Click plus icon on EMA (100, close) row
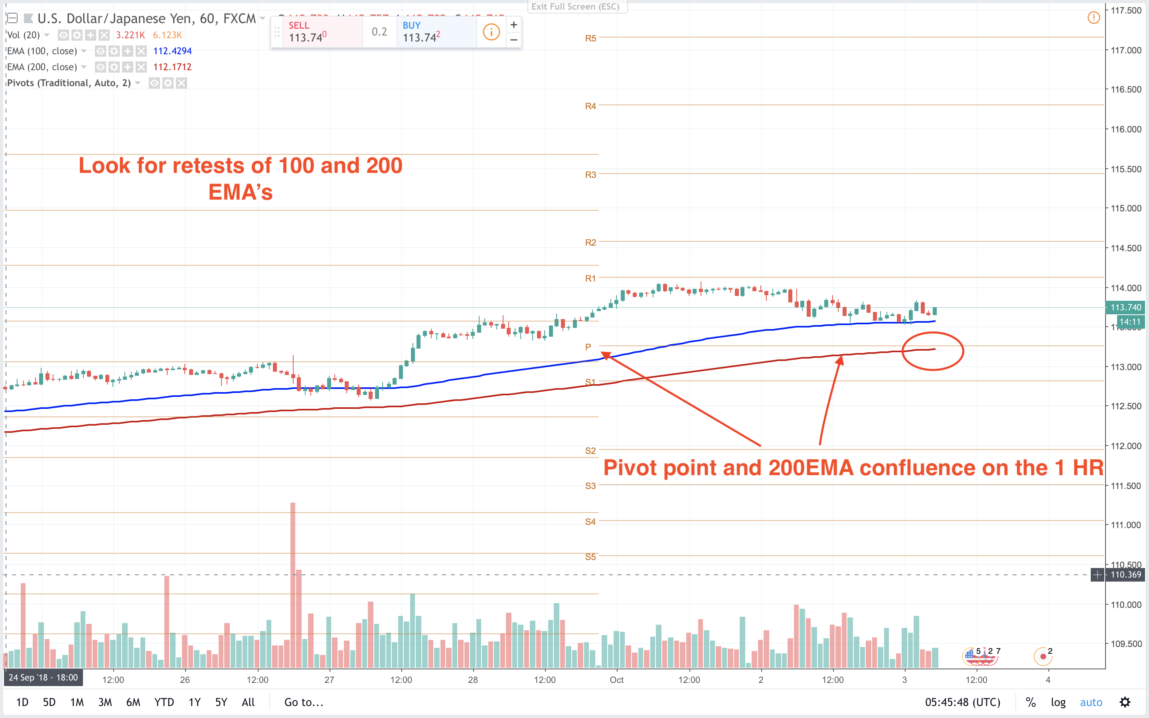This screenshot has height=718, width=1149. pos(128,51)
